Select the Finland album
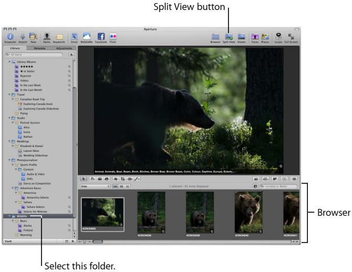The width and height of the screenshot is (352, 272). click(28, 231)
